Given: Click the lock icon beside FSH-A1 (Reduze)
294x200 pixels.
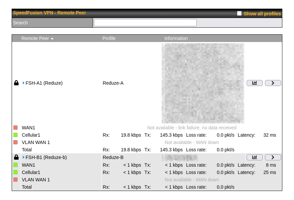Looking at the screenshot, I should tap(16, 83).
